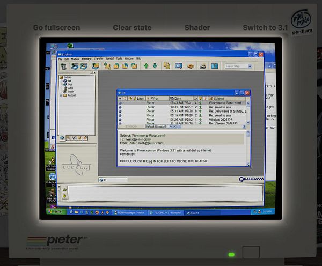Click Clear state on monitor bezel
This screenshot has height=266, width=322.
point(132,28)
